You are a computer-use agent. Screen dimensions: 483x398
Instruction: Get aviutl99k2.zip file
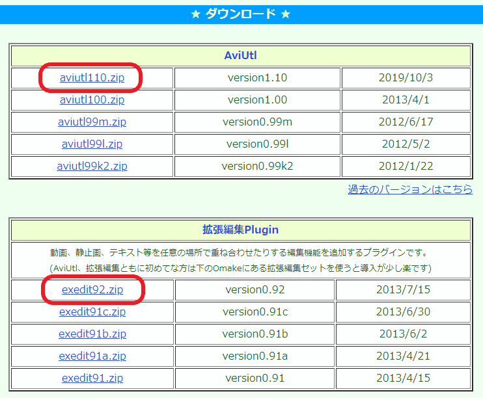[92, 166]
